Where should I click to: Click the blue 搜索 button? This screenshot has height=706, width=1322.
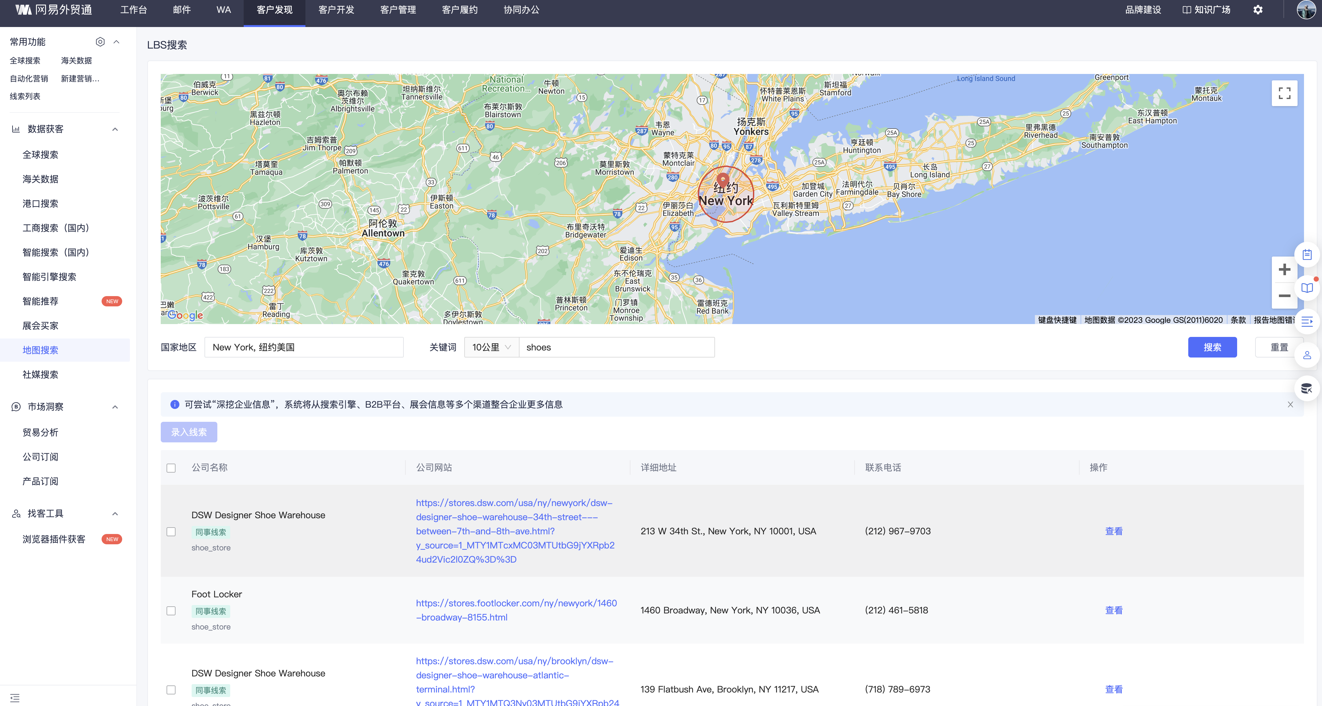(x=1212, y=347)
